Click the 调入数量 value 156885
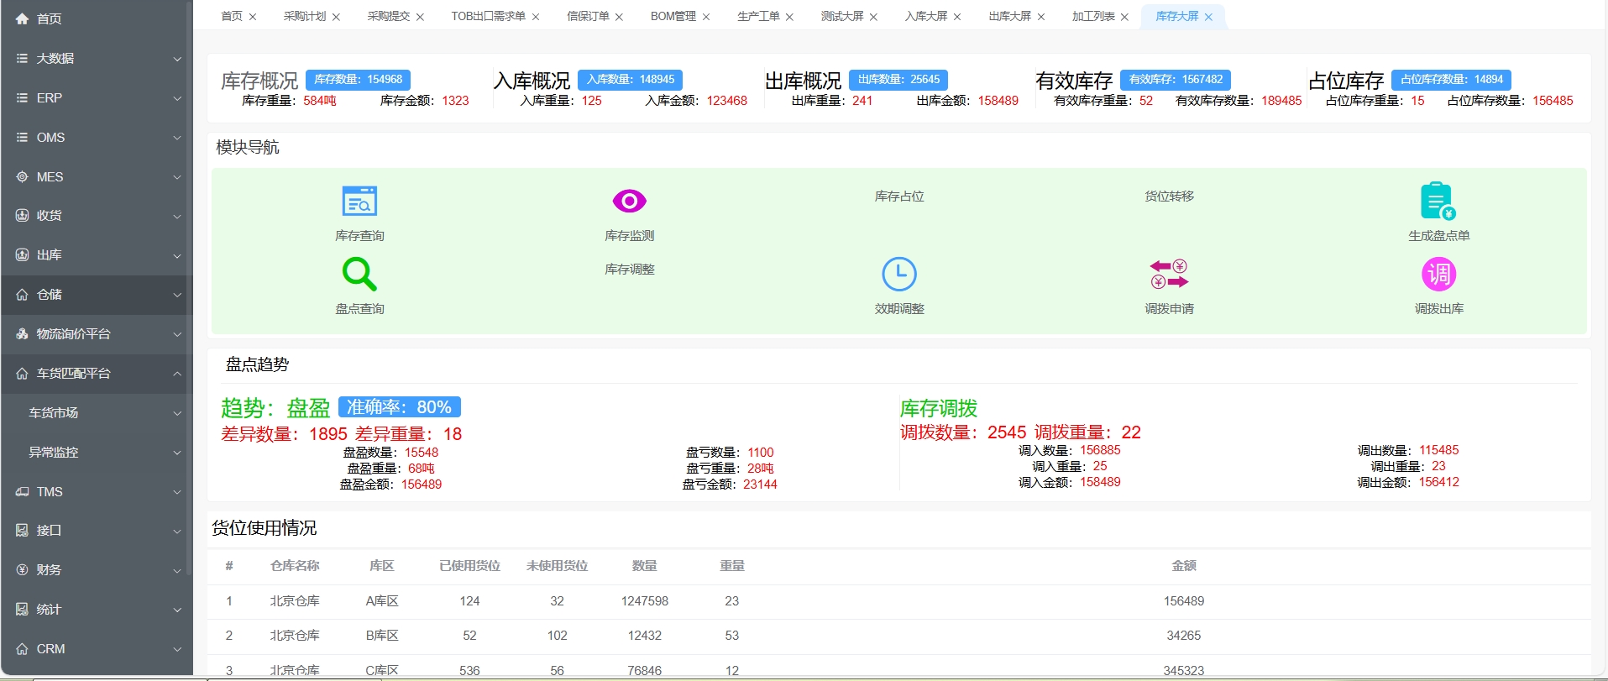 pyautogui.click(x=1100, y=450)
